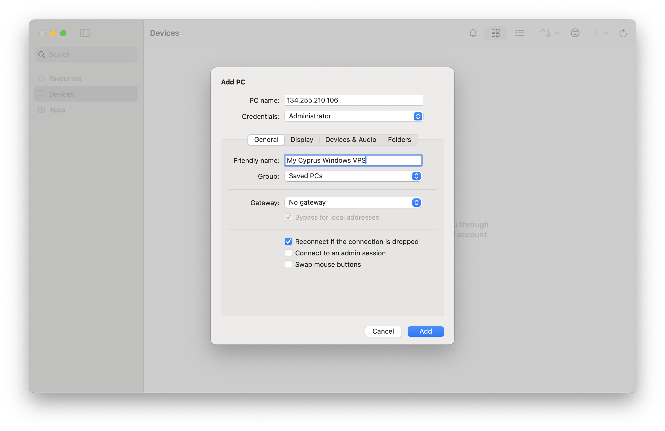Refresh the Devices list
This screenshot has width=665, height=431.
[x=623, y=33]
